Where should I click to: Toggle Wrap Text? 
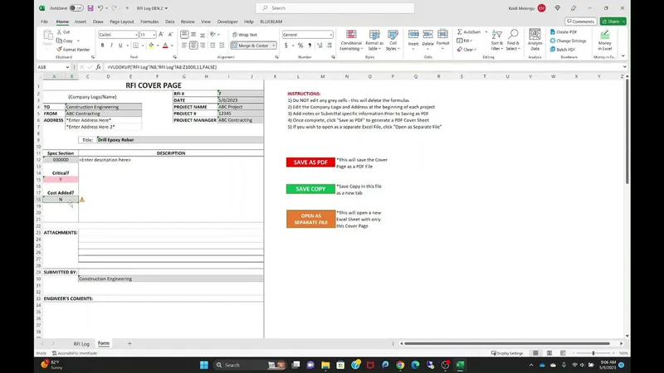coord(245,35)
